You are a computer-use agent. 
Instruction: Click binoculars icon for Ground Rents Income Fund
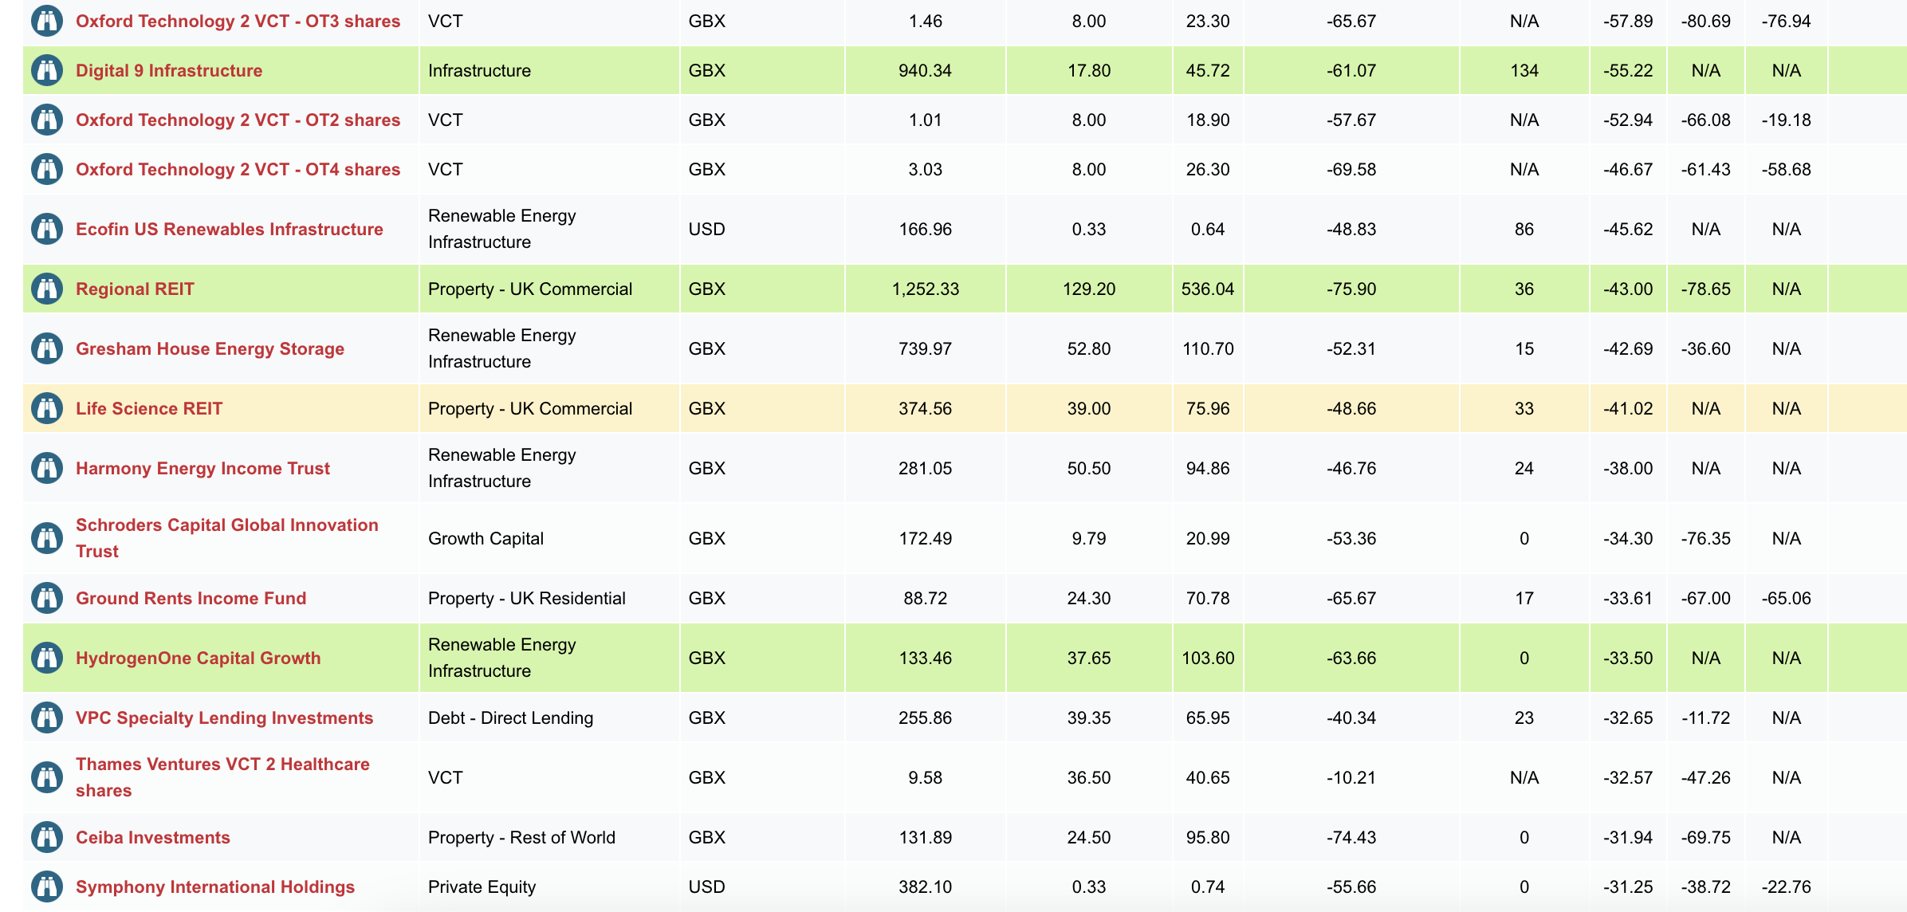[47, 598]
